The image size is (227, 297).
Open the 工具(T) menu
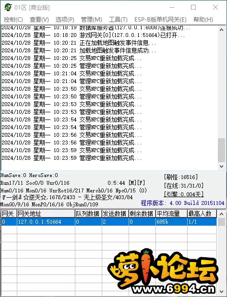click(x=118, y=20)
